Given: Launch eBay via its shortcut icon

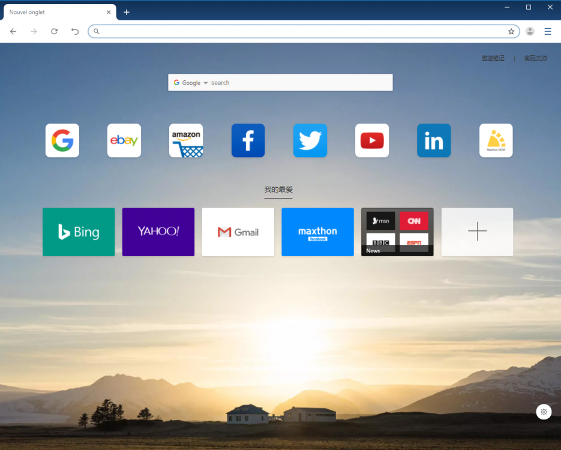Looking at the screenshot, I should click(x=124, y=140).
